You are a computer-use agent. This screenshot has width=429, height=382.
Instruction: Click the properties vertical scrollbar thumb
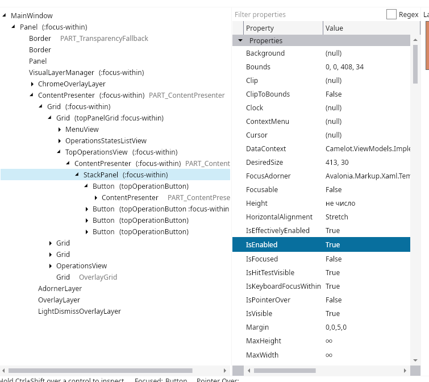tap(415, 64)
